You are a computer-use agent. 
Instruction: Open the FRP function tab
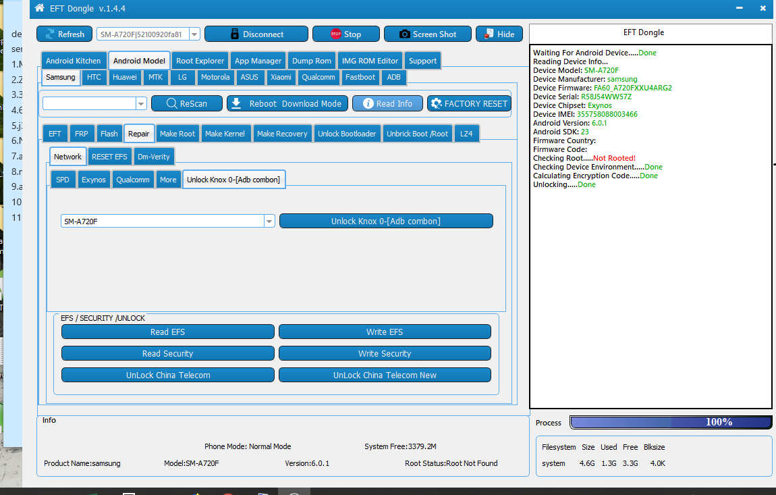pyautogui.click(x=82, y=134)
